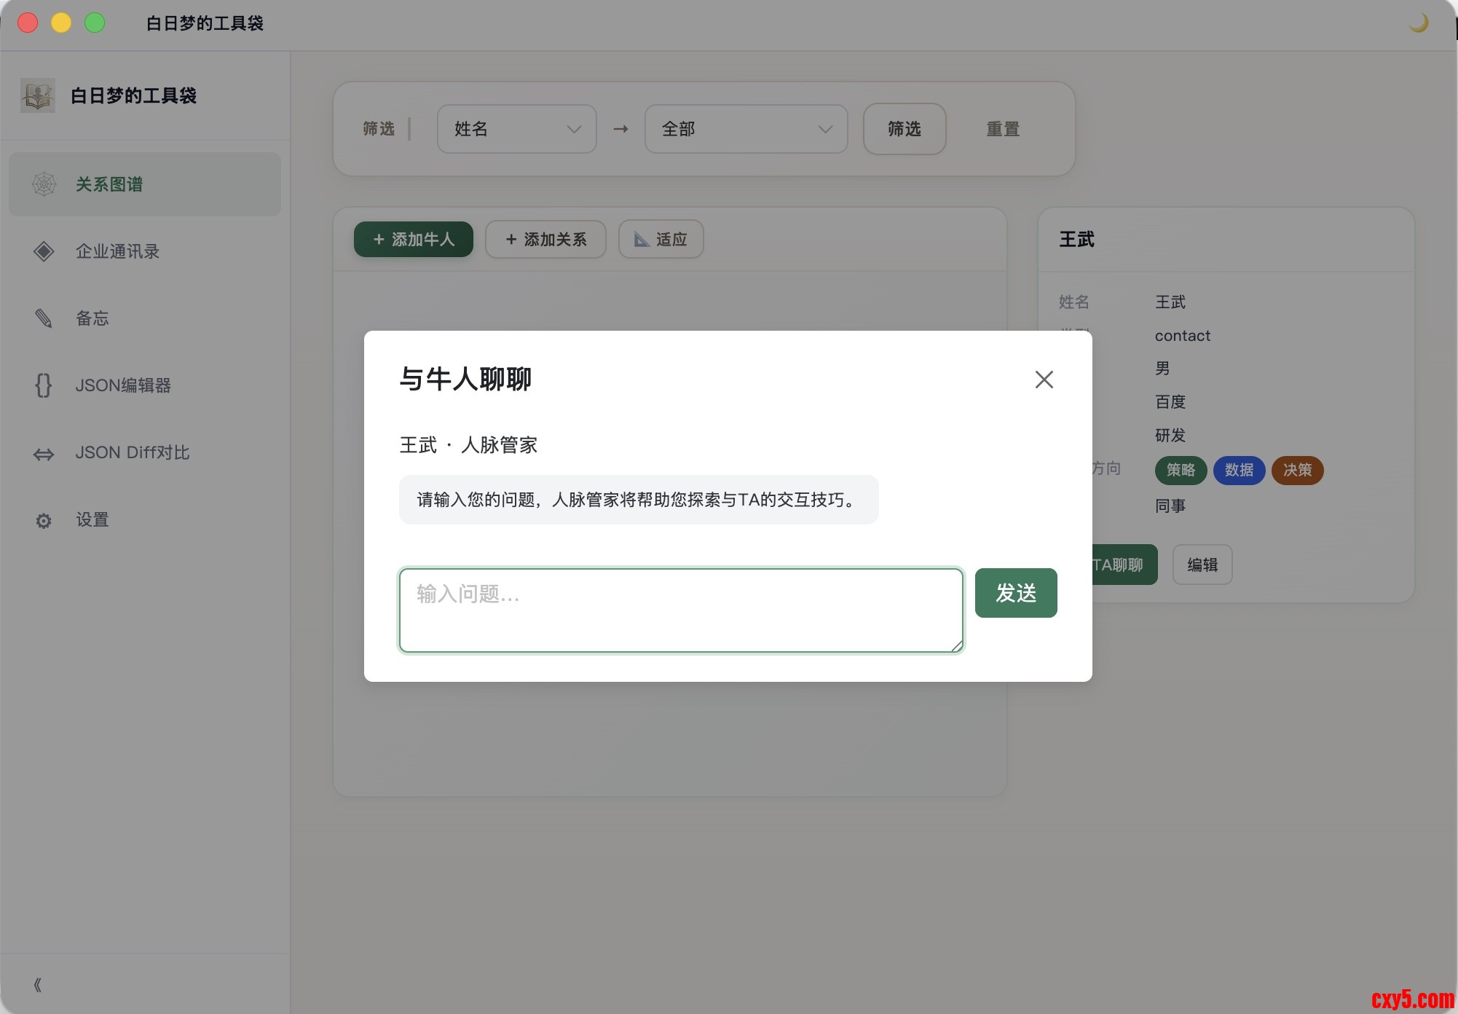The image size is (1458, 1014).
Task: Click the curly braces JSON编辑器 icon
Action: [x=44, y=385]
